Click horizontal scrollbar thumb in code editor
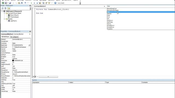Screen dimensions: 175x98 [x=48, y=77]
